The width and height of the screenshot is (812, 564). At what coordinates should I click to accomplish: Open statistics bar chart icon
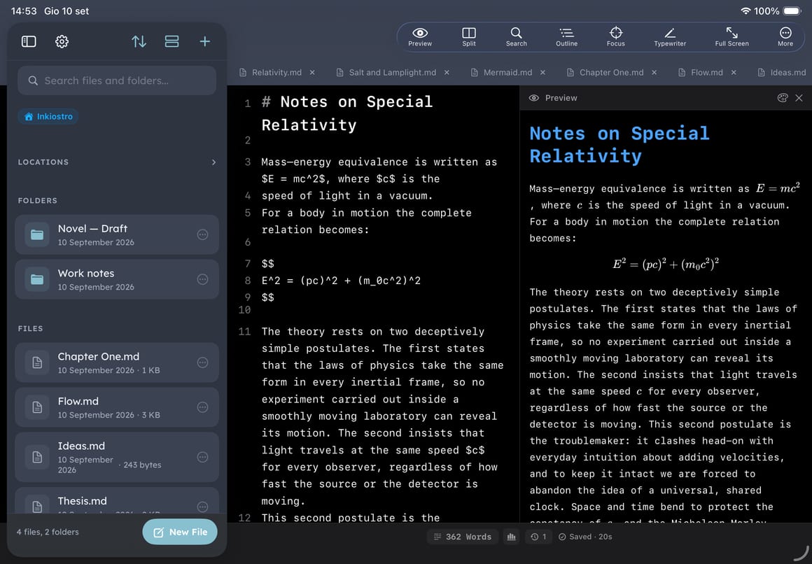tap(512, 537)
